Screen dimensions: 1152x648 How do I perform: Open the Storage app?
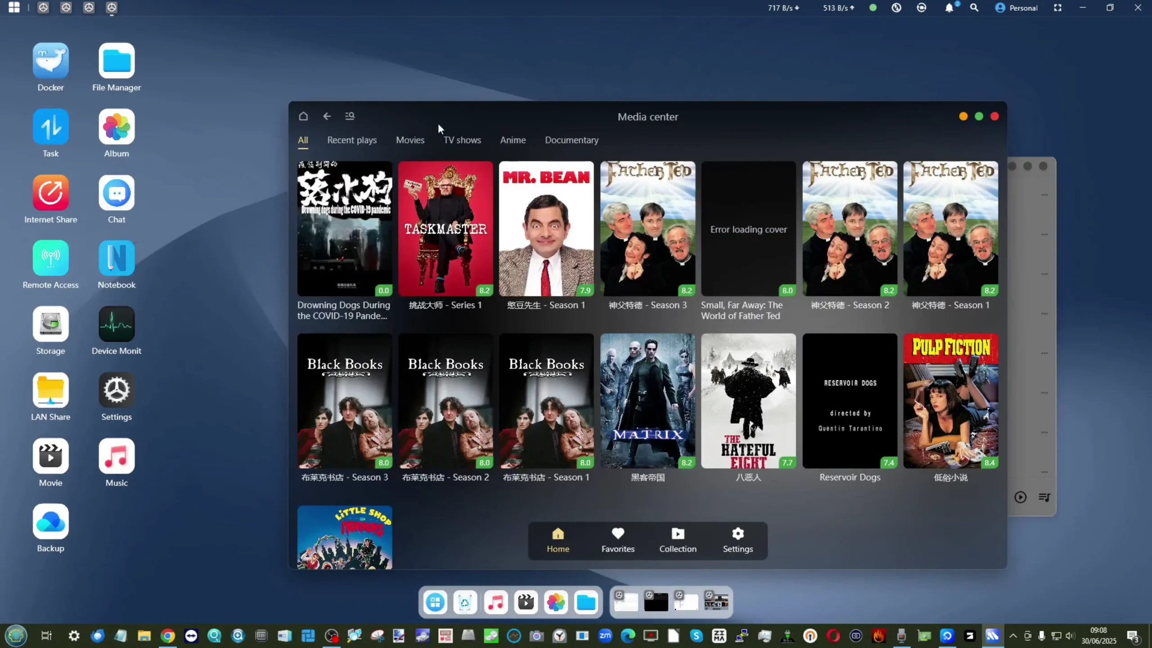click(x=50, y=324)
